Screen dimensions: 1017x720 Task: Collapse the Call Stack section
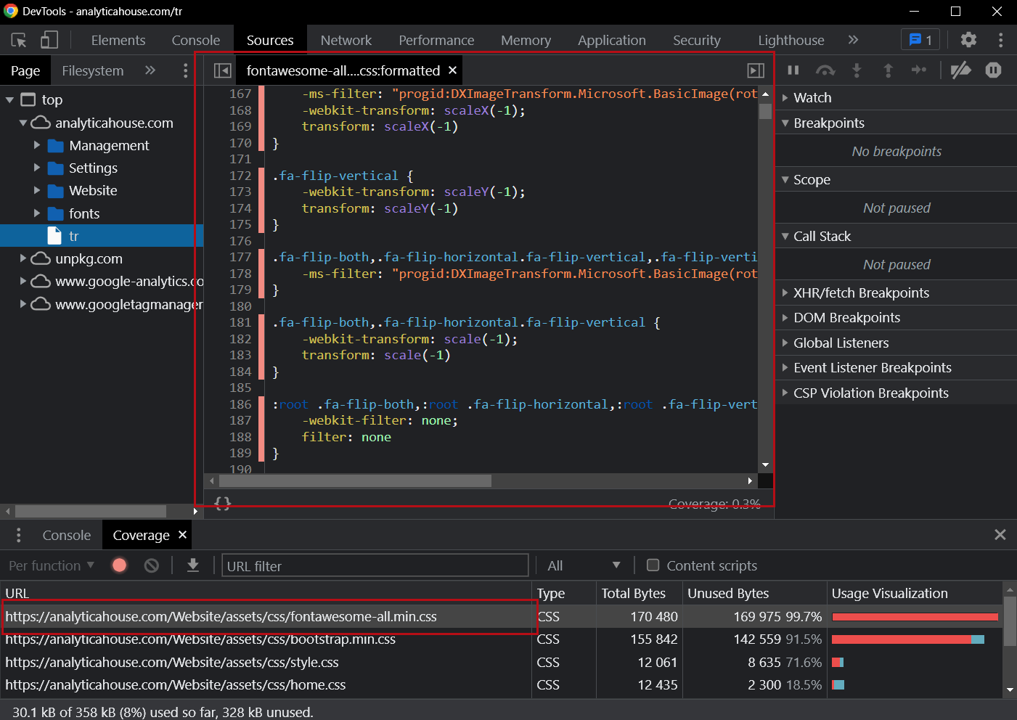[x=896, y=236]
